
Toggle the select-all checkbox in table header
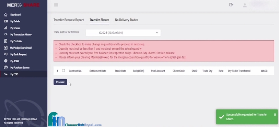[x=63, y=71]
